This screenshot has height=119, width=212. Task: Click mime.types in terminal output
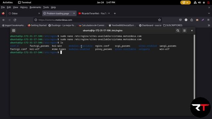click(59, 49)
